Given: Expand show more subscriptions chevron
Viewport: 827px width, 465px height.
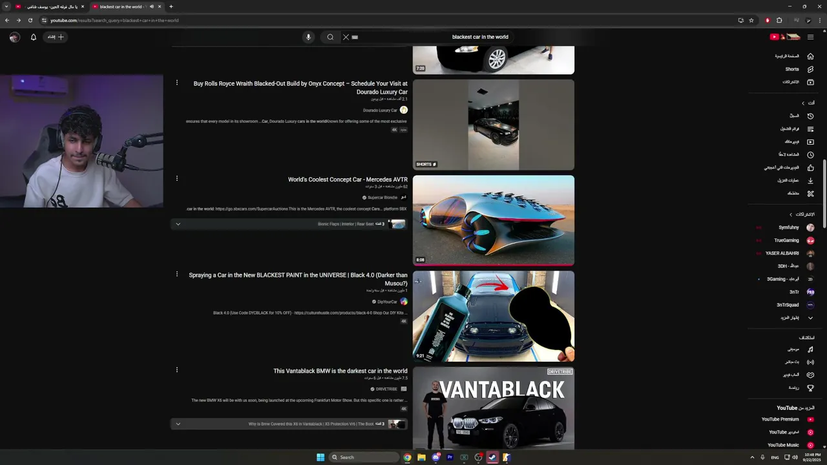Looking at the screenshot, I should coord(810,318).
